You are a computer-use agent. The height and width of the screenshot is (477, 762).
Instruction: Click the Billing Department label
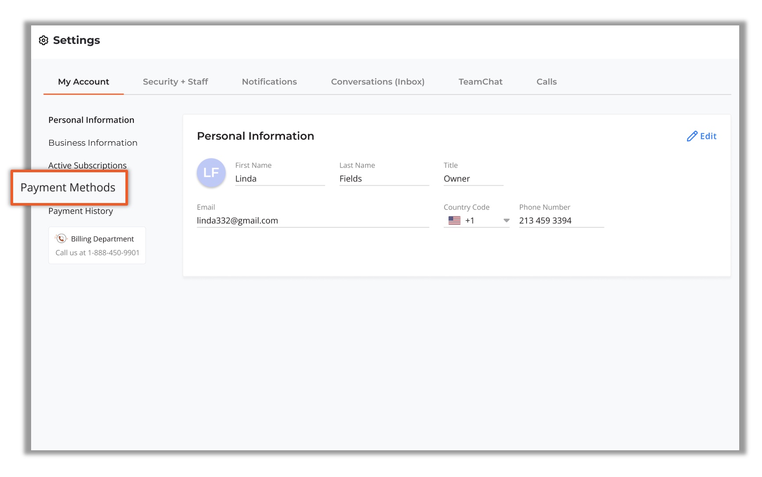[x=103, y=239]
